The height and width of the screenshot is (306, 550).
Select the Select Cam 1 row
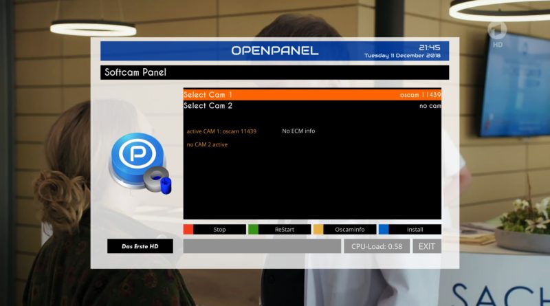click(x=312, y=95)
